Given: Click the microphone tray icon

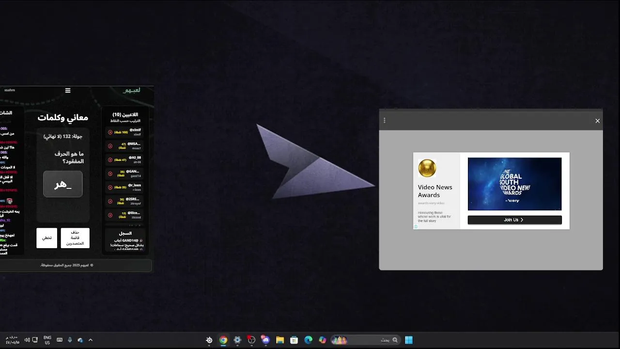Looking at the screenshot, I should [x=70, y=340].
